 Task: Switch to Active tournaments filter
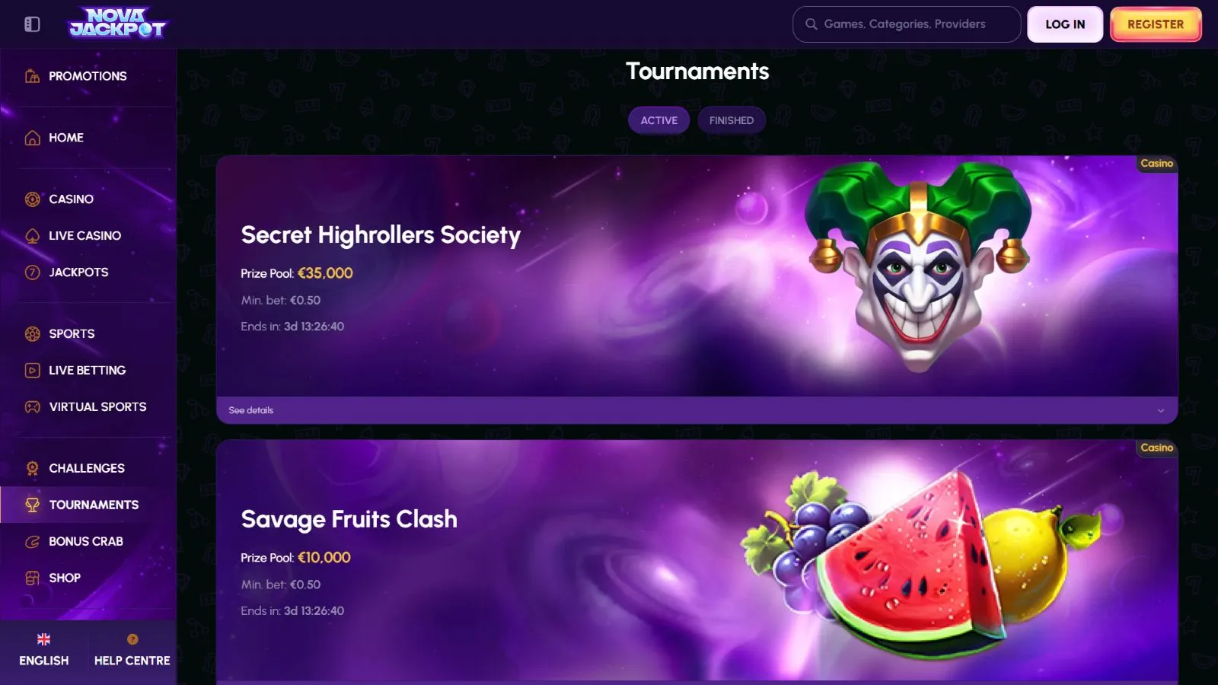(x=659, y=120)
